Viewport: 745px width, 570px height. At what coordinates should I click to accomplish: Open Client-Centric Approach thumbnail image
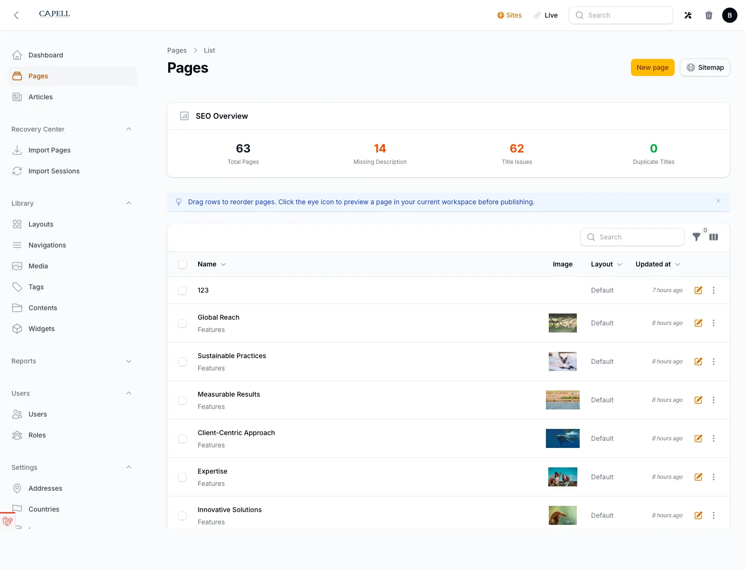(x=563, y=438)
